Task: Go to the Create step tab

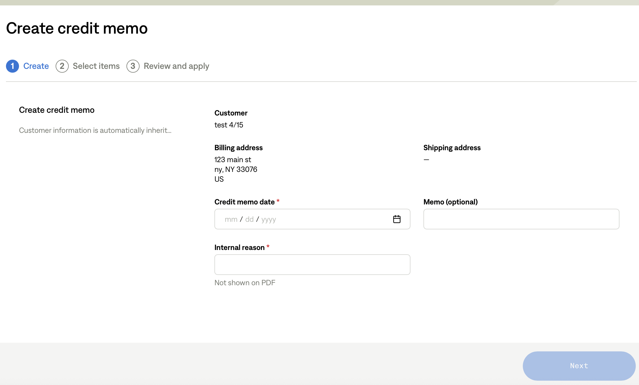Action: (x=36, y=66)
